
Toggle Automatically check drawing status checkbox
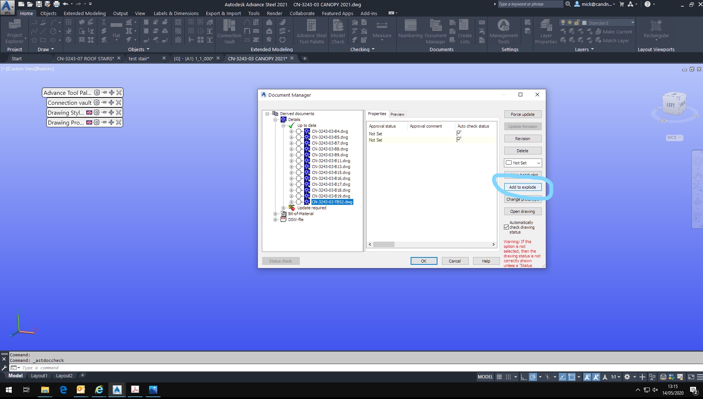coord(506,227)
